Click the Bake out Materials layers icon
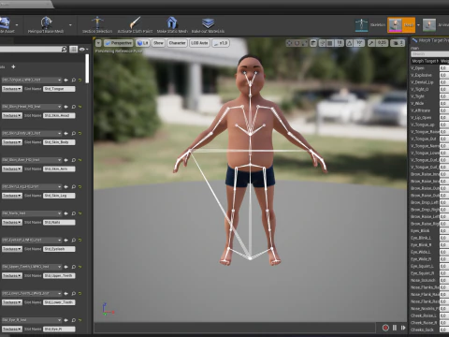The image size is (449, 337). [208, 23]
